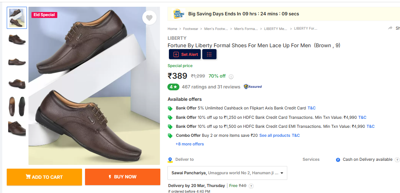Select fourth shoe thumbnail in the gallery
The width and height of the screenshot is (400, 193).
pyautogui.click(x=17, y=84)
